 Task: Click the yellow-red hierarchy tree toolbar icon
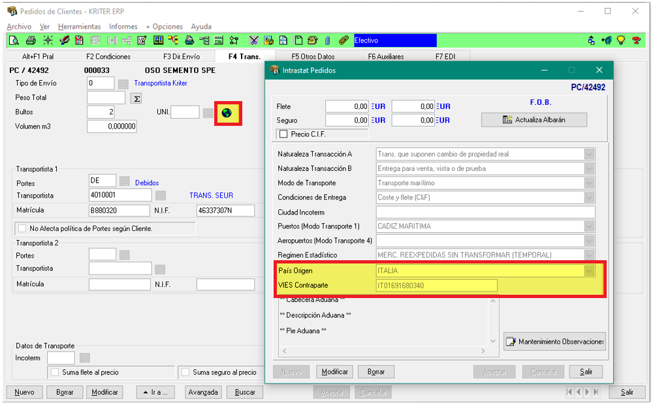(x=173, y=40)
